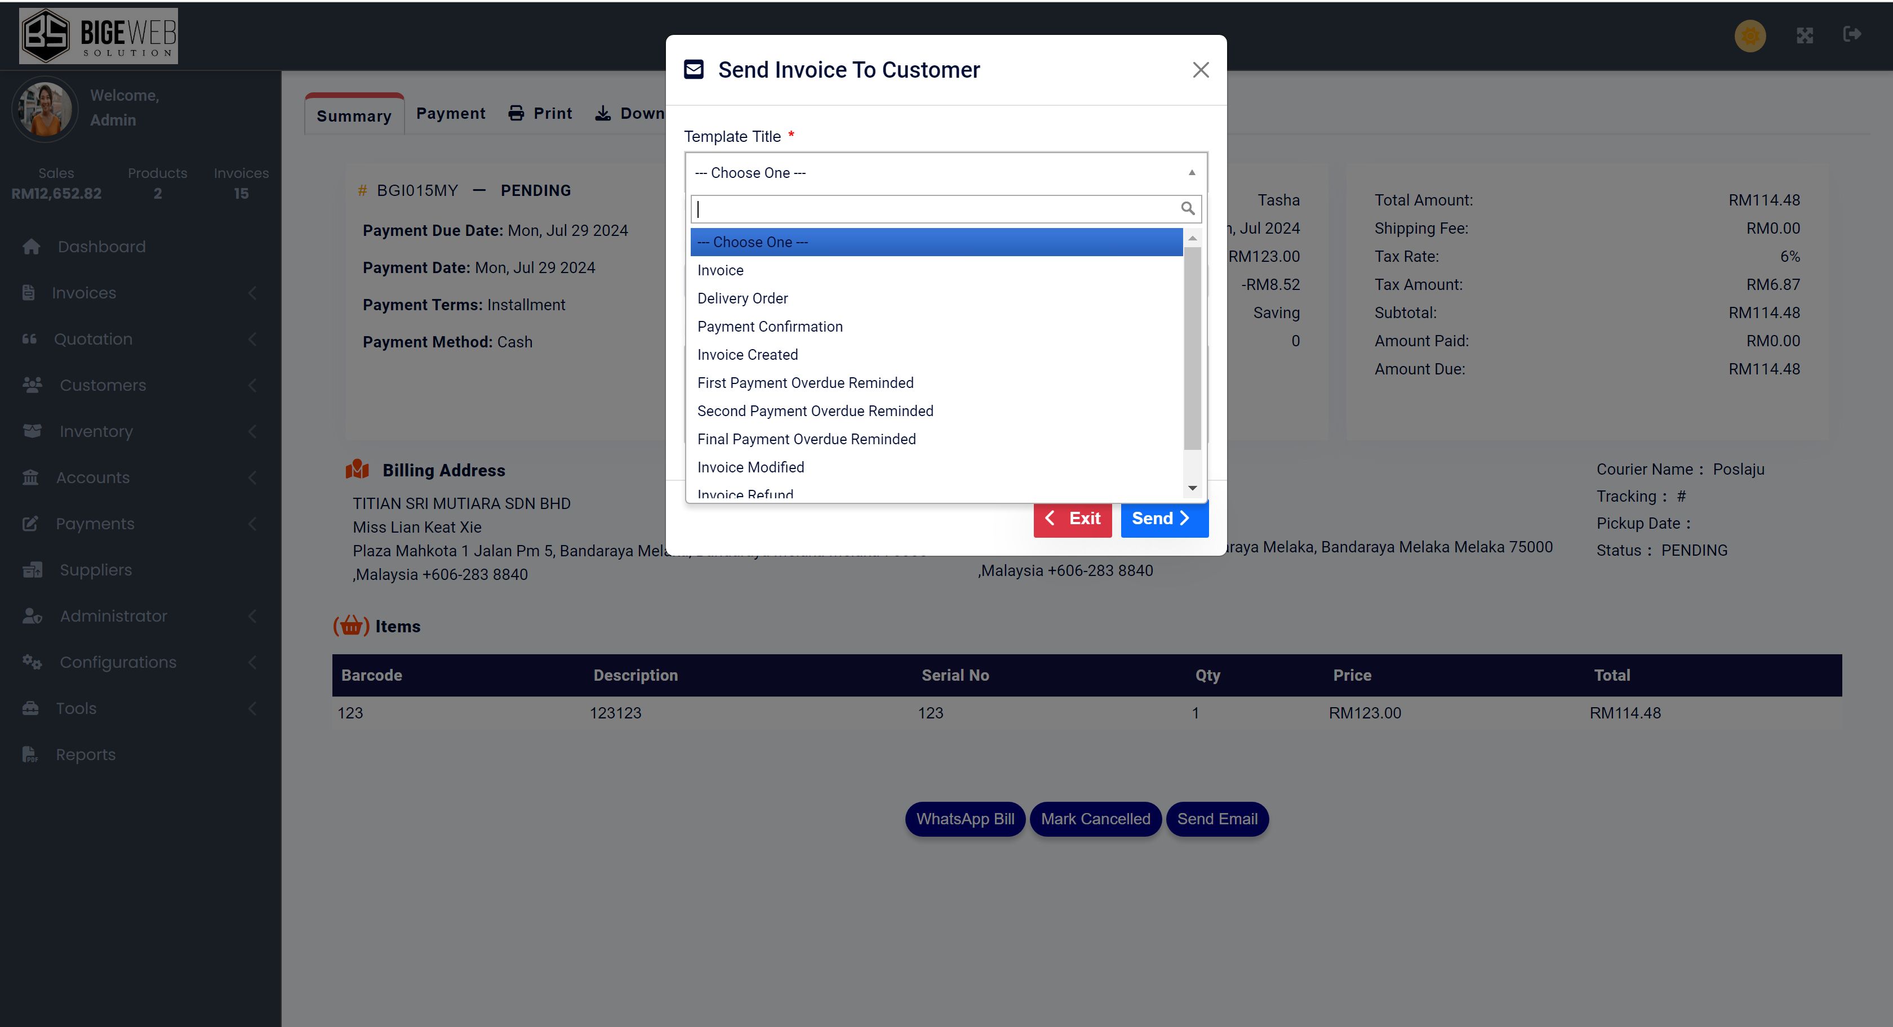Select Payment Confirmation from template list
This screenshot has width=1893, height=1027.
[770, 326]
